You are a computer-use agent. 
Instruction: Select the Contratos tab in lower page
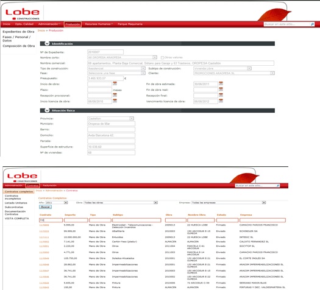click(32, 186)
